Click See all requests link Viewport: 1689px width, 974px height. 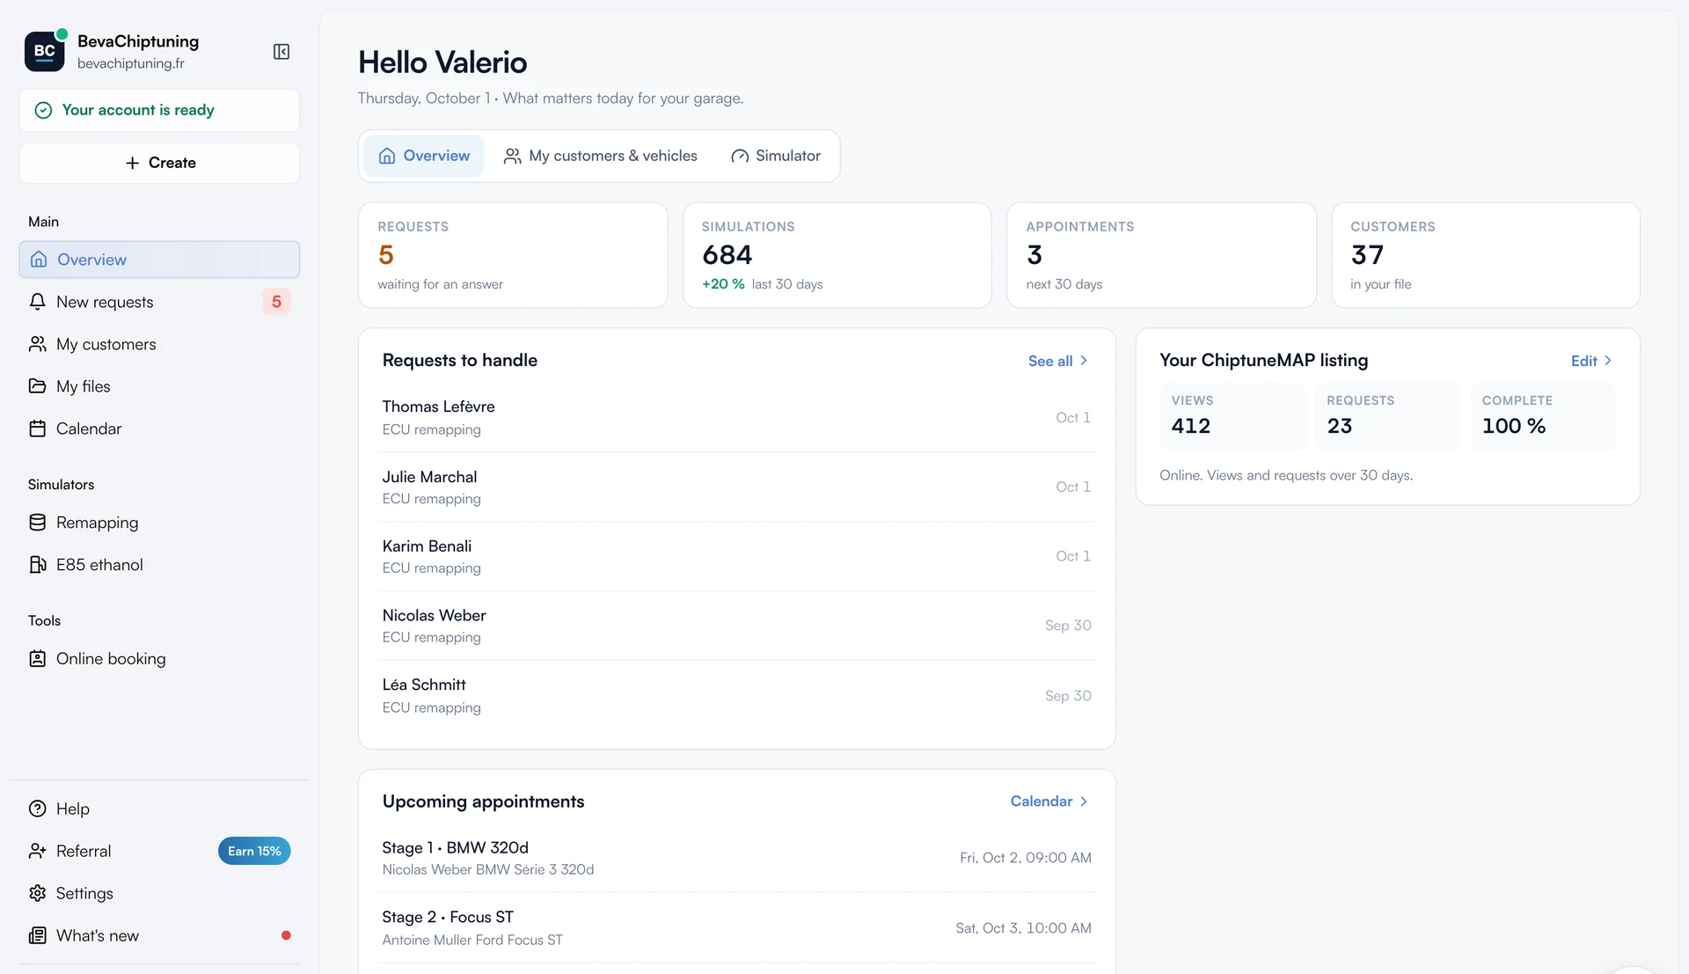pos(1058,361)
